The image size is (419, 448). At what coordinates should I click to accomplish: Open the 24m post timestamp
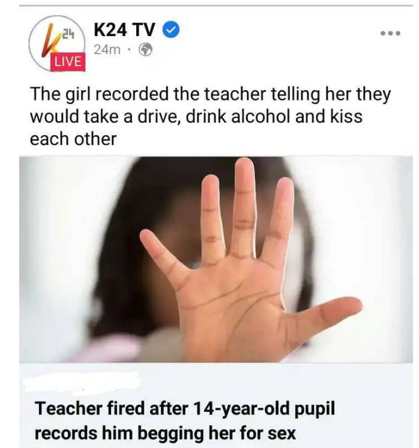[x=107, y=50]
